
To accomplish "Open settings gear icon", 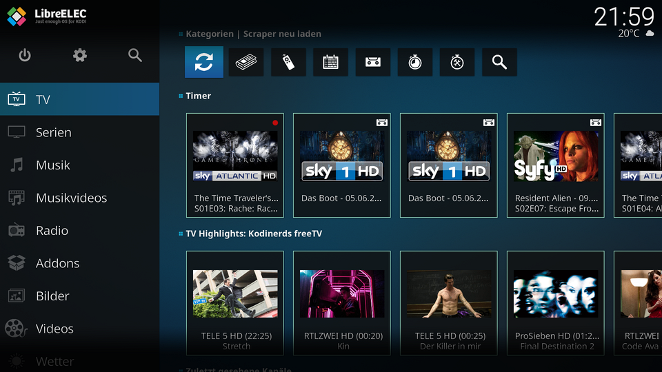I will (80, 55).
